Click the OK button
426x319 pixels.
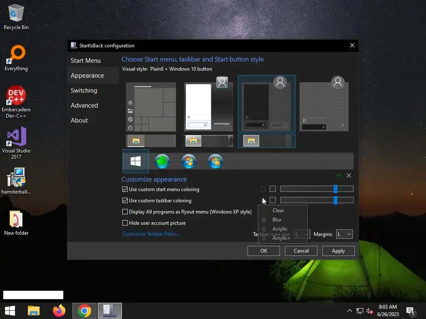263,251
